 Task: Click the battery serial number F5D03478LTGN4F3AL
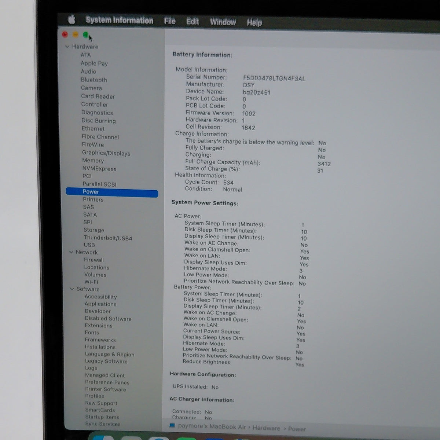pos(274,78)
